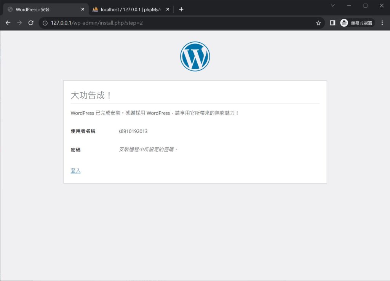Click the browser back arrow

(x=8, y=23)
